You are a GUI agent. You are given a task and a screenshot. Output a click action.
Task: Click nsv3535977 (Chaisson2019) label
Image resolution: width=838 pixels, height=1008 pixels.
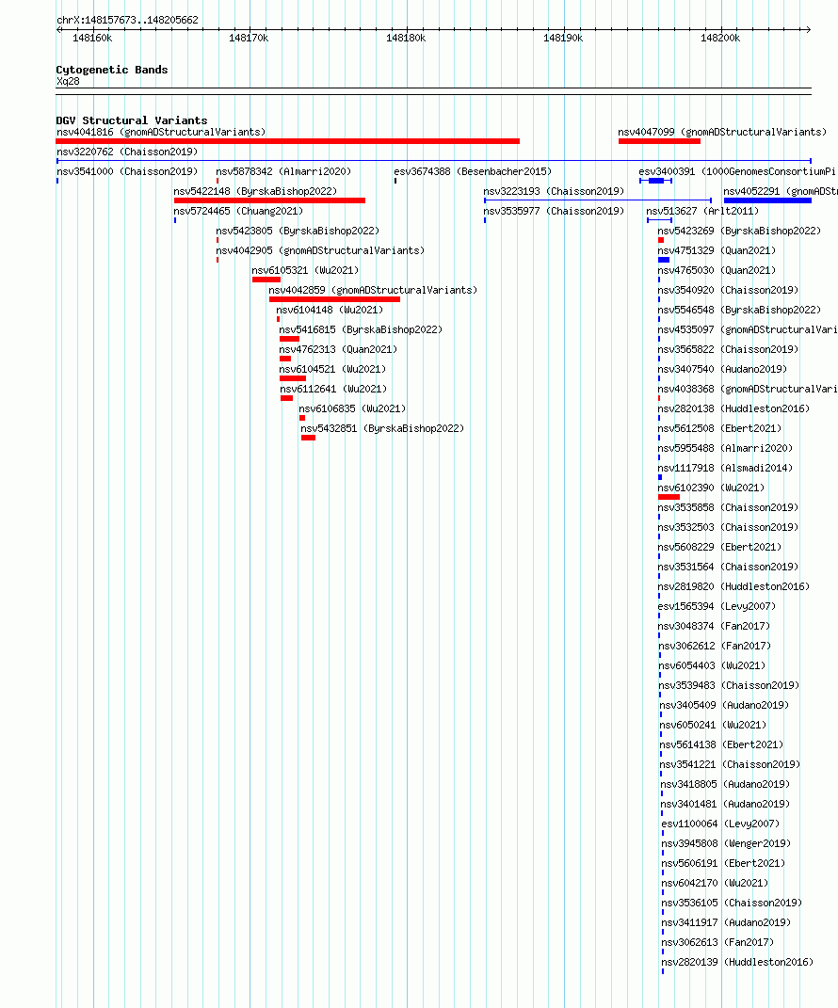point(554,211)
